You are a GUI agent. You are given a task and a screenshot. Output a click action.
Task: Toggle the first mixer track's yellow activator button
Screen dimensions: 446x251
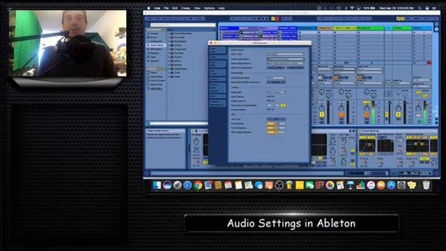tap(322, 114)
